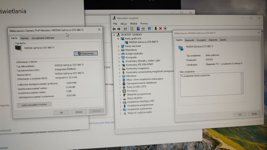Expand the Karty sieciowe node
This screenshot has width=267, height=150.
click(x=119, y=46)
